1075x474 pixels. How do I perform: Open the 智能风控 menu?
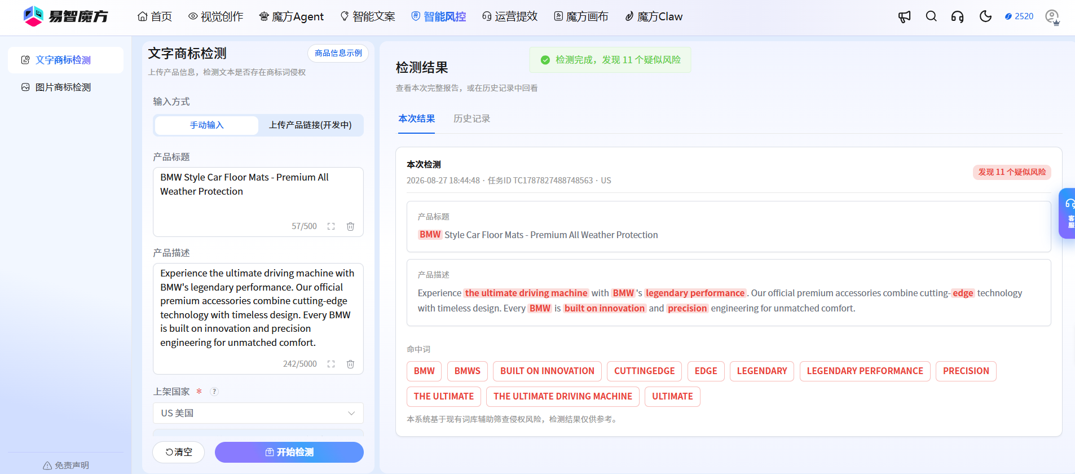pos(439,17)
